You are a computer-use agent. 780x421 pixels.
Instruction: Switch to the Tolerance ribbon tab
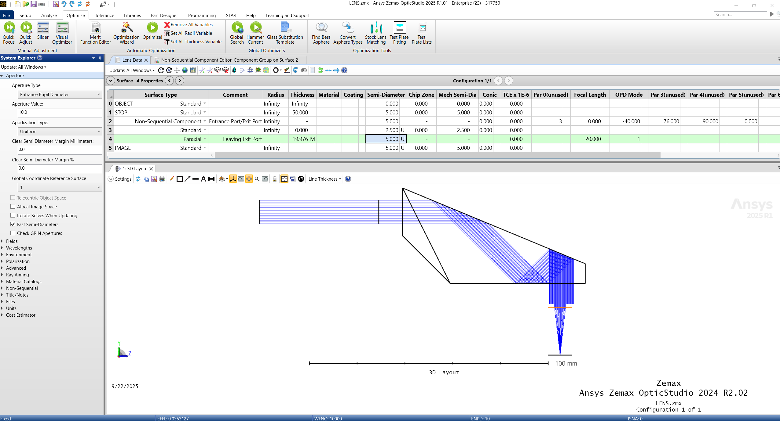coord(104,15)
